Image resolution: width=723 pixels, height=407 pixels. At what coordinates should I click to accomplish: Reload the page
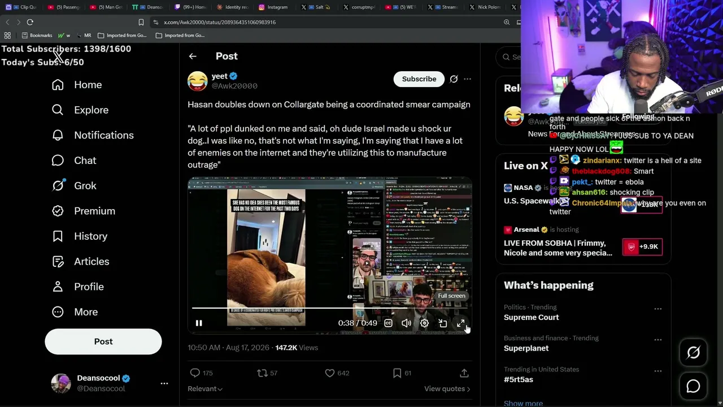[x=30, y=22]
